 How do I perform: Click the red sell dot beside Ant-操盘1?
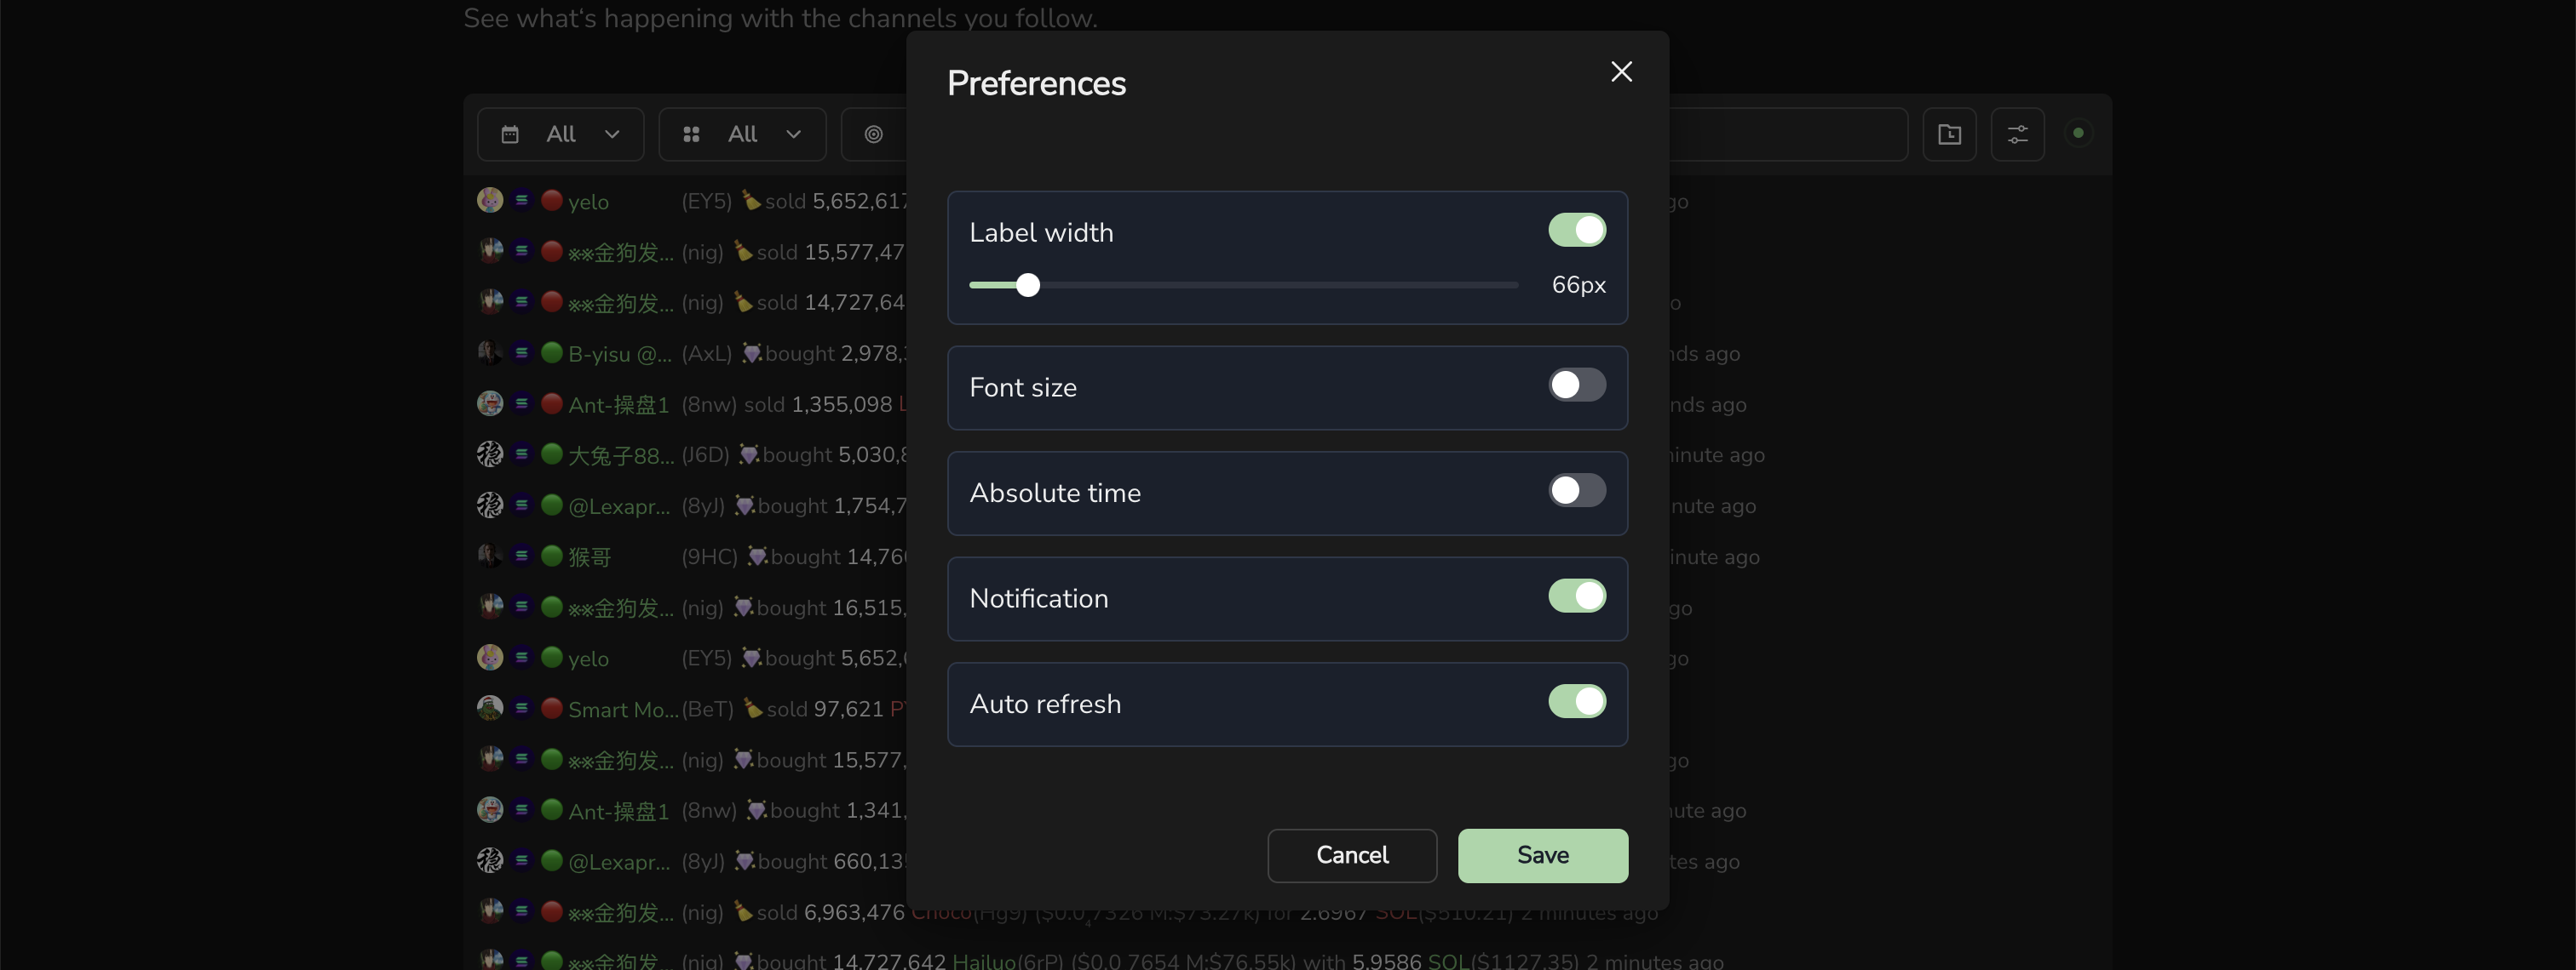point(551,403)
